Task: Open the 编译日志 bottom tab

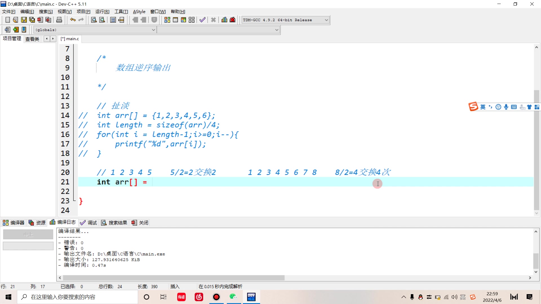Action: tap(63, 222)
